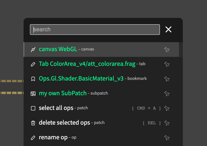Click the pencil icon beside Tab ColorArea_v4
Screen dimensions: 207x146
pos(33,64)
